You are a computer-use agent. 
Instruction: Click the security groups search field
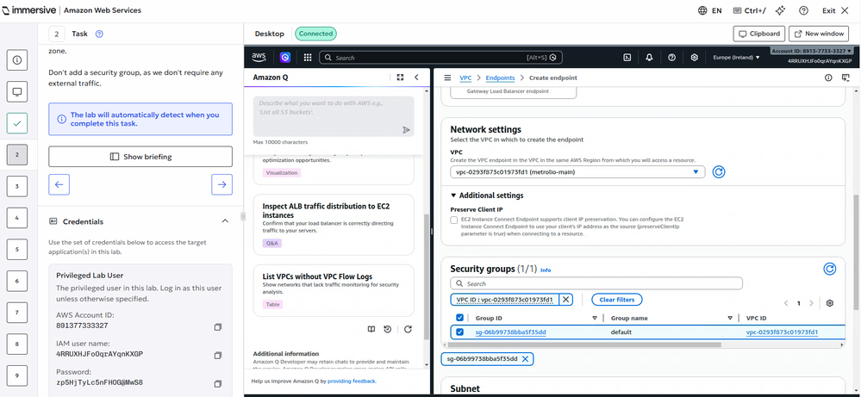coord(596,283)
